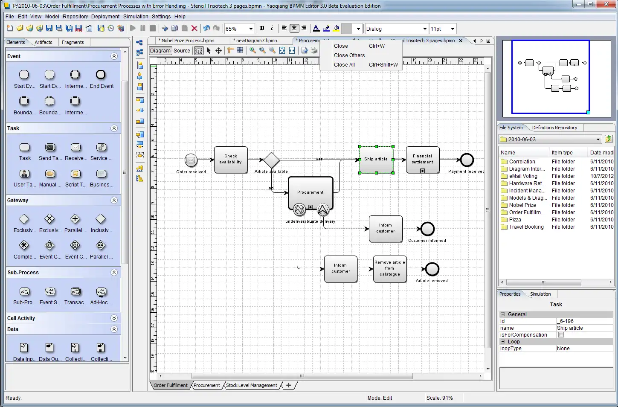Switch to Source view button
This screenshot has height=407, width=618.
pos(182,50)
